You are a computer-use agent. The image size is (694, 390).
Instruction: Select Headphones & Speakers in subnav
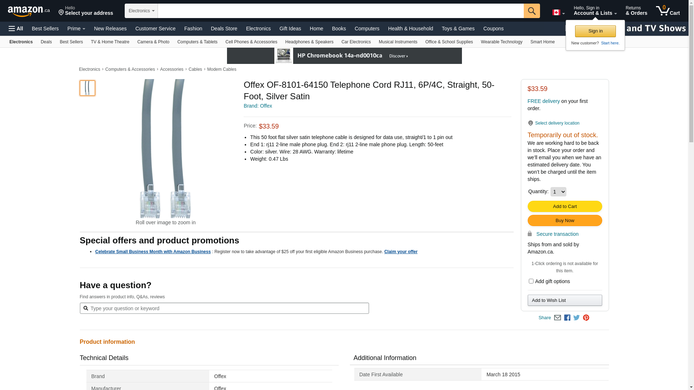coord(309,42)
